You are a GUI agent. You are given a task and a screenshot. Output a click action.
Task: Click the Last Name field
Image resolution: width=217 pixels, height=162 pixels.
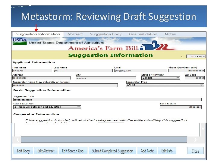tap(83, 71)
